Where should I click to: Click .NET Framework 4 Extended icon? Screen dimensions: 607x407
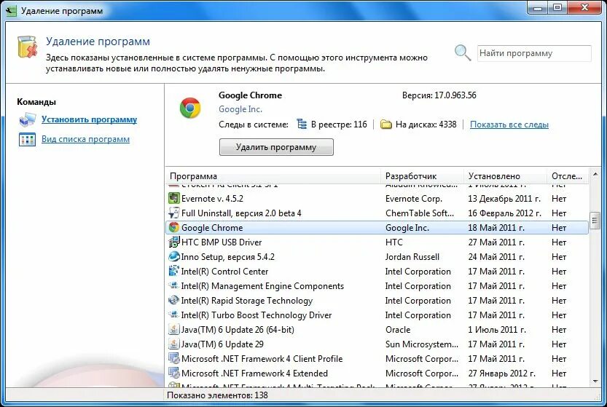pos(174,374)
